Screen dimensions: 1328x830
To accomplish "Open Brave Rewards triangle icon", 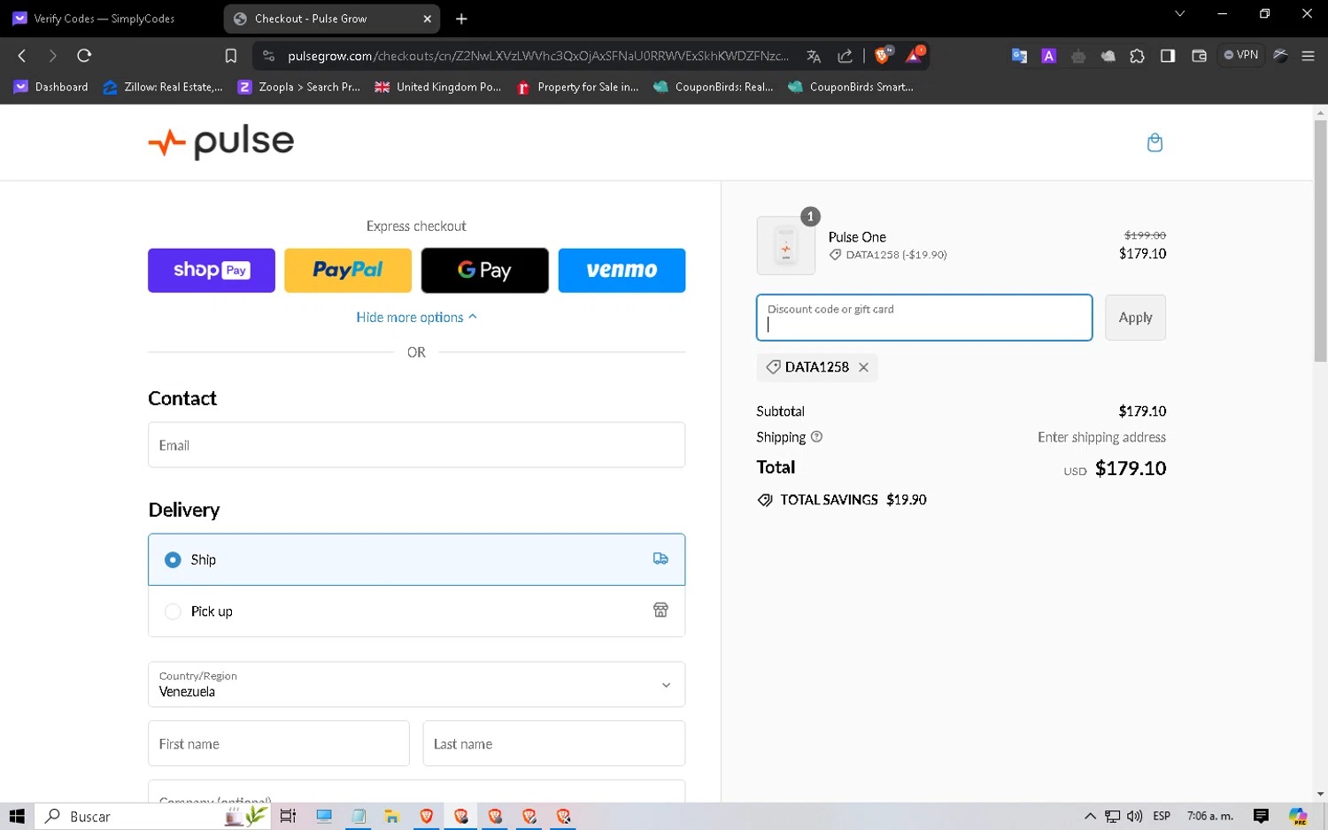I will tap(915, 55).
